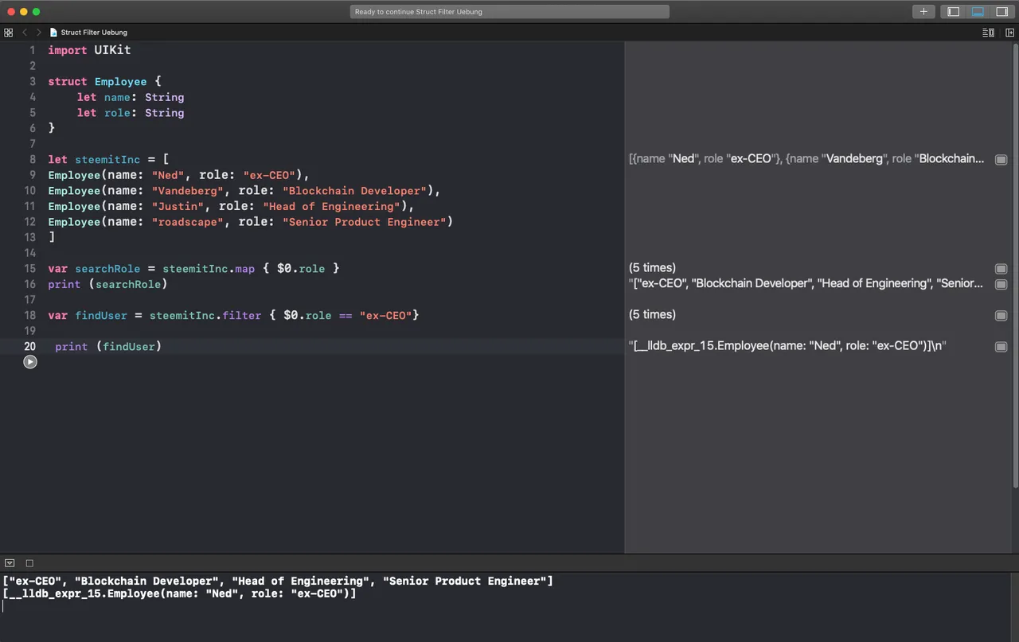Show inline result for print findUser output

coord(1001,347)
